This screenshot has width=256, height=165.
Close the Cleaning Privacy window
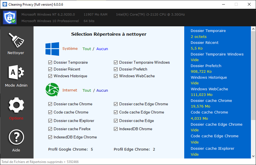click(x=249, y=5)
